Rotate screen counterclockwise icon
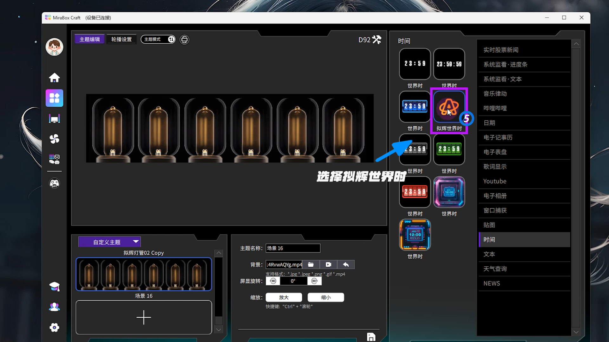 [273, 281]
